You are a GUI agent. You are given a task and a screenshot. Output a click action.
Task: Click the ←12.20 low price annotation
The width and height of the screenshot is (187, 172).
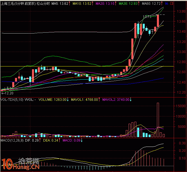coord(7,93)
